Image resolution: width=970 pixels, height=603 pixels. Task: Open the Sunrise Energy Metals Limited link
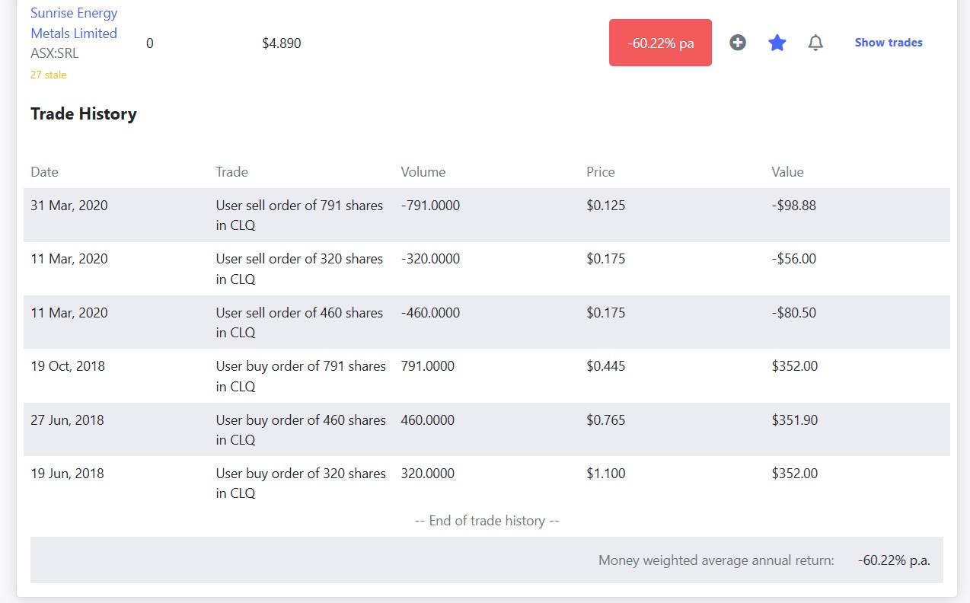click(74, 23)
